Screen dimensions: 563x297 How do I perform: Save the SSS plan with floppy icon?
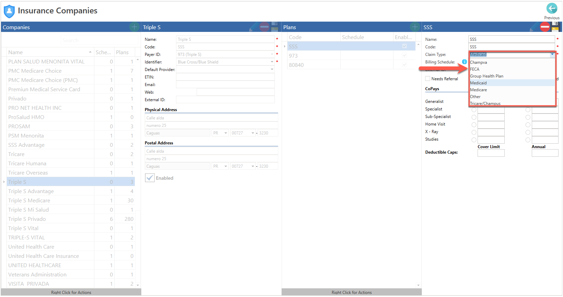tap(555, 27)
